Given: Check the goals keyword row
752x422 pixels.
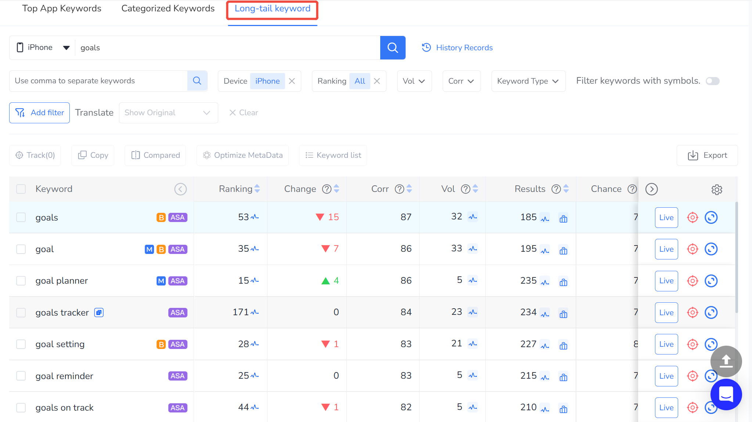Looking at the screenshot, I should [x=21, y=217].
